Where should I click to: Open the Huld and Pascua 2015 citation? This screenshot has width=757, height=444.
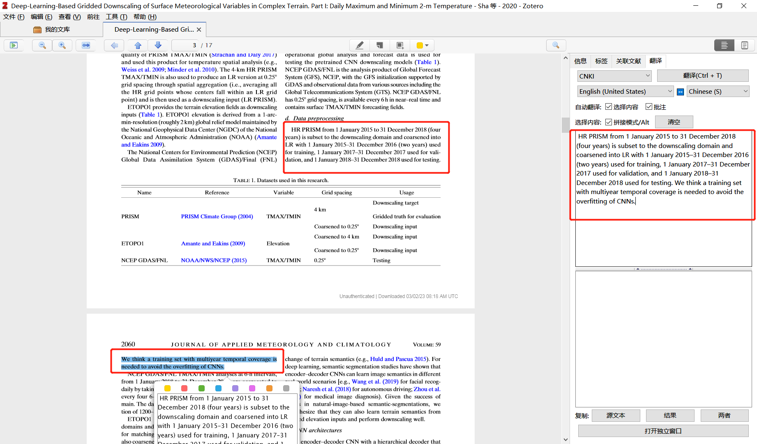tap(398, 359)
